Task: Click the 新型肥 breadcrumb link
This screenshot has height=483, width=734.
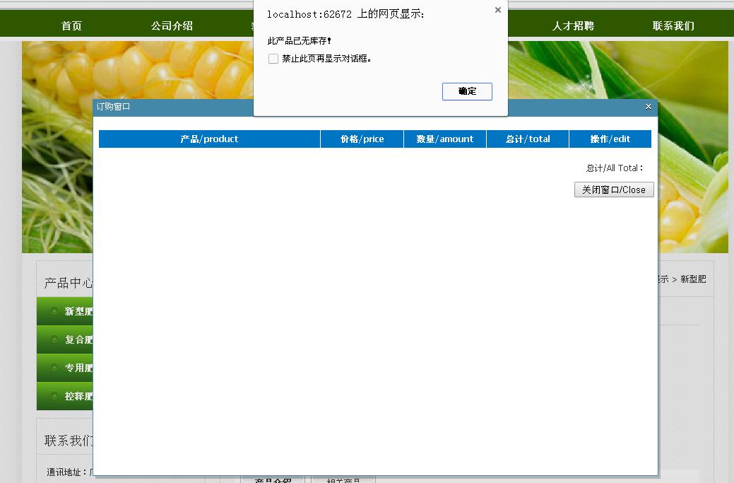Action: (693, 279)
